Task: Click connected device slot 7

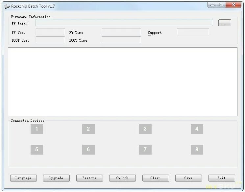Action: [145, 150]
